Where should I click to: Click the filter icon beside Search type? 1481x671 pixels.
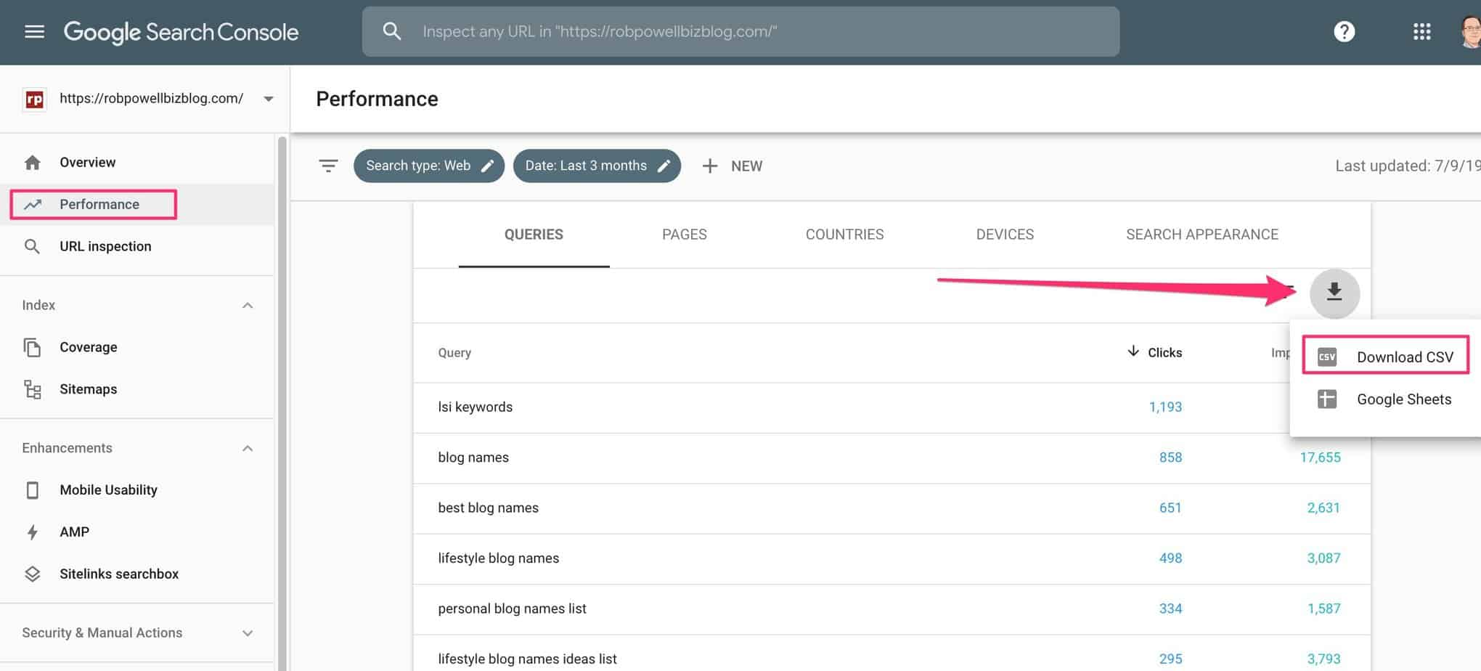pyautogui.click(x=329, y=166)
